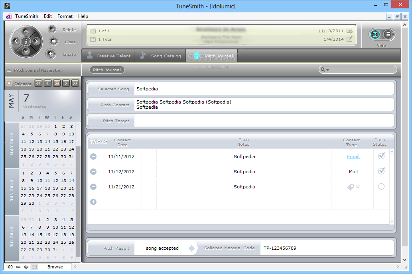Click the Pitch Journal breadcrumb button
The image size is (412, 274).
[107, 70]
